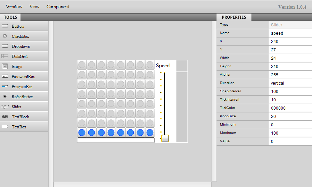Select the Image tool icon
This screenshot has height=187, width=312.
(x=5, y=66)
